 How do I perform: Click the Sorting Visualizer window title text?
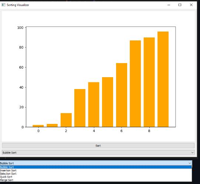pos(18,5)
